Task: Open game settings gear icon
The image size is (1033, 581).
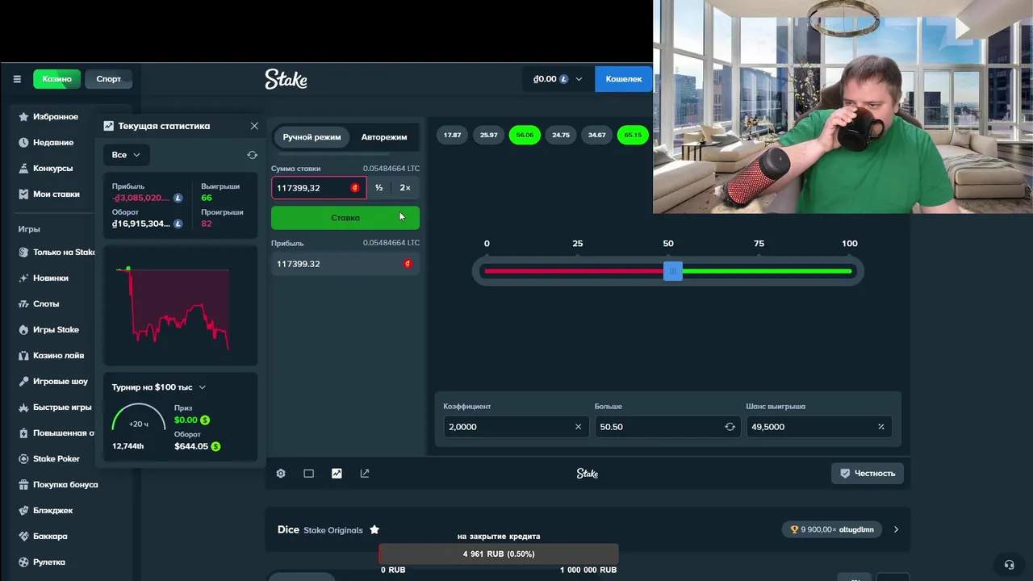Action: coord(281,474)
